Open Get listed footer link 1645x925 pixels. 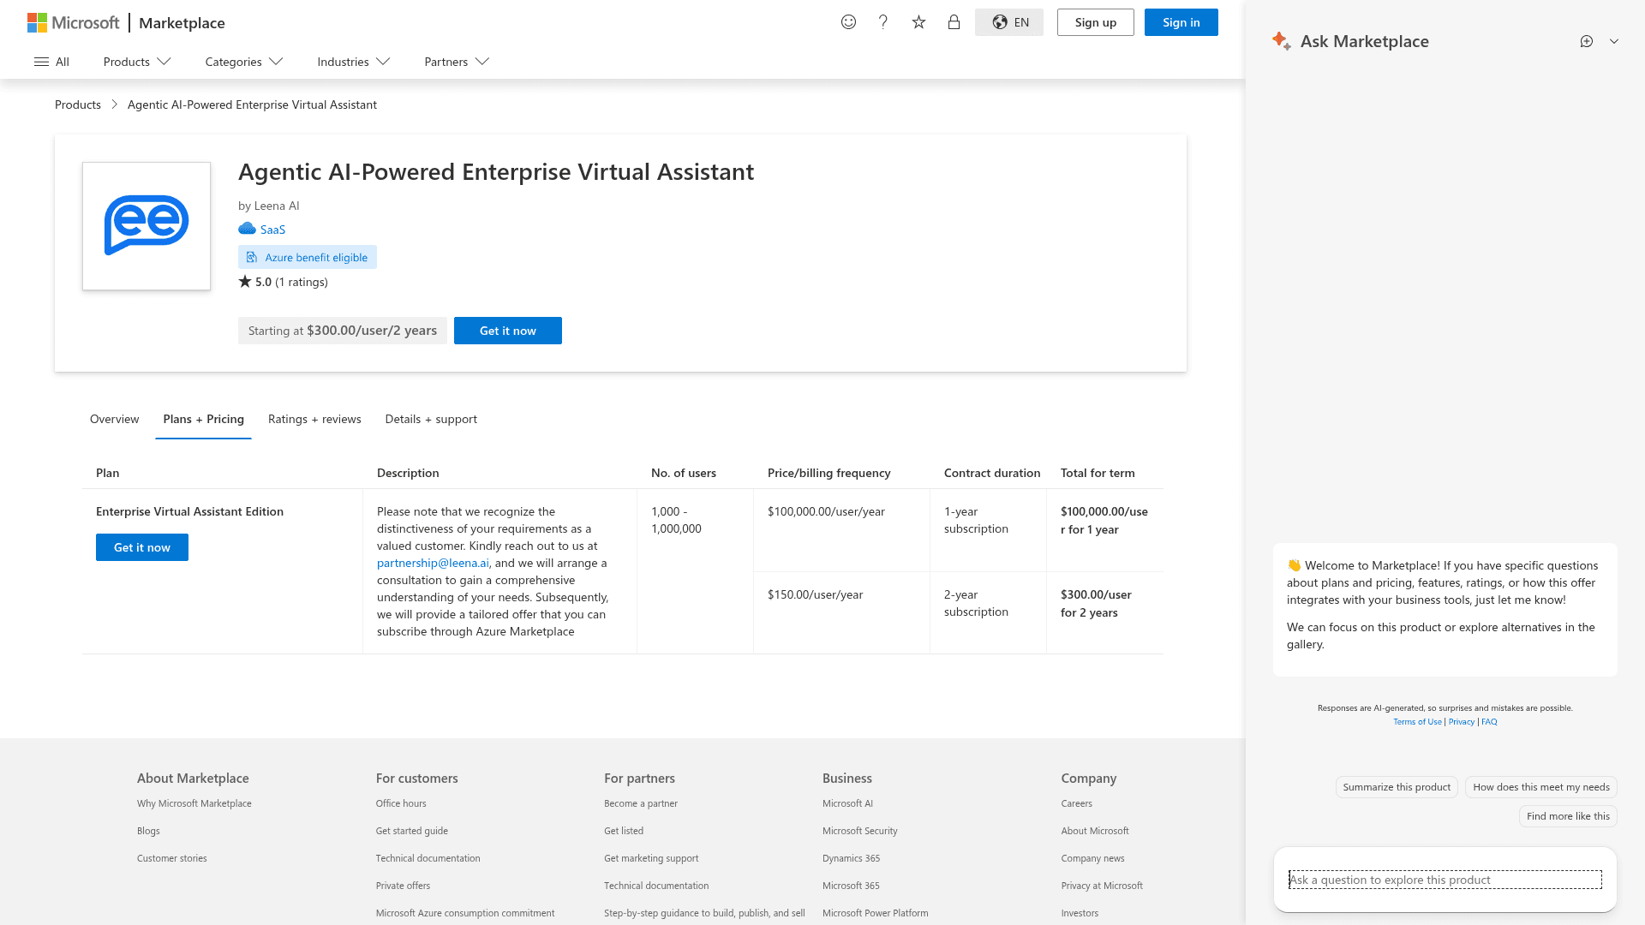click(x=624, y=831)
